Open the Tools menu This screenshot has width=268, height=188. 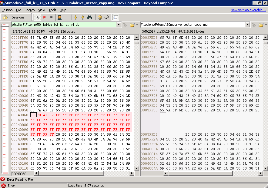coord(52,10)
